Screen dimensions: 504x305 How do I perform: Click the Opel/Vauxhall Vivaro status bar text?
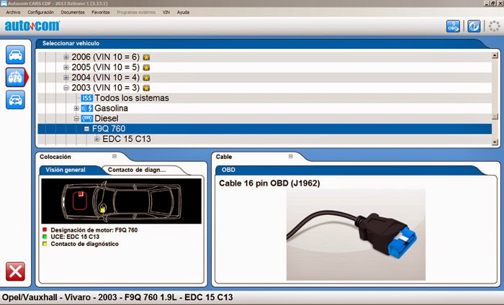tap(117, 297)
